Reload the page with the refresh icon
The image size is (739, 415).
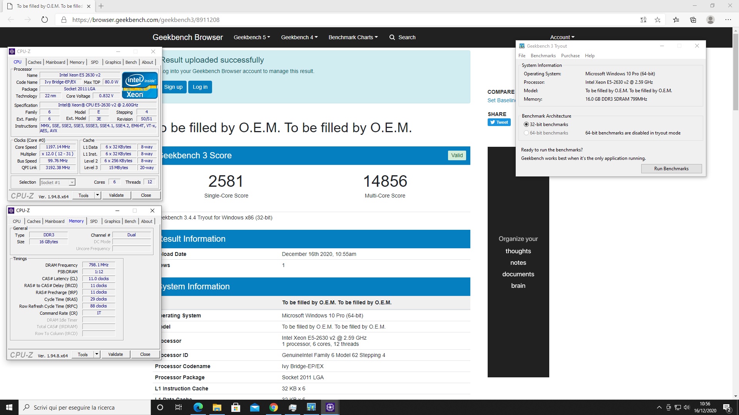pos(45,20)
